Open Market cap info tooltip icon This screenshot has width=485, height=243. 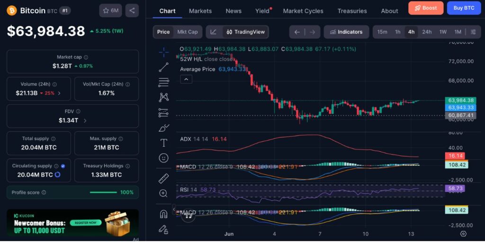click(86, 57)
